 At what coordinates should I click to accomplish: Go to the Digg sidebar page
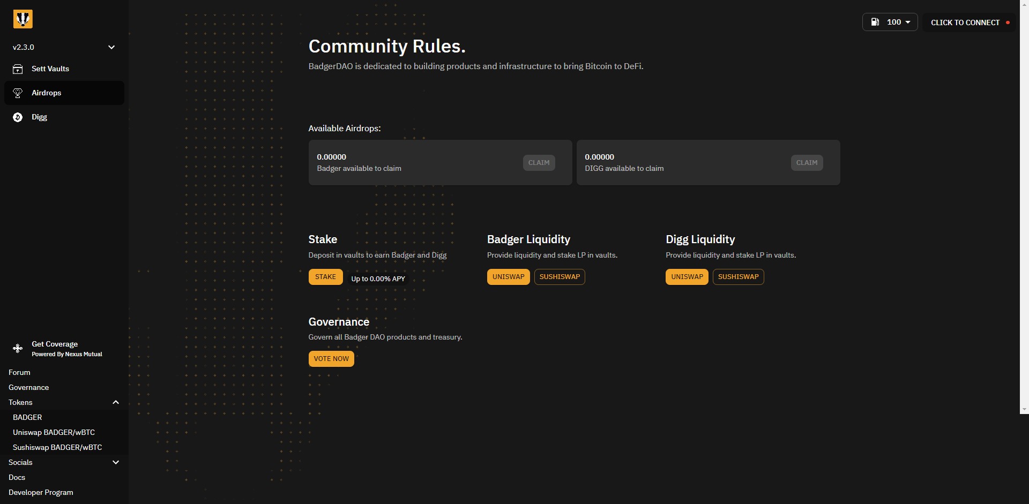click(64, 117)
